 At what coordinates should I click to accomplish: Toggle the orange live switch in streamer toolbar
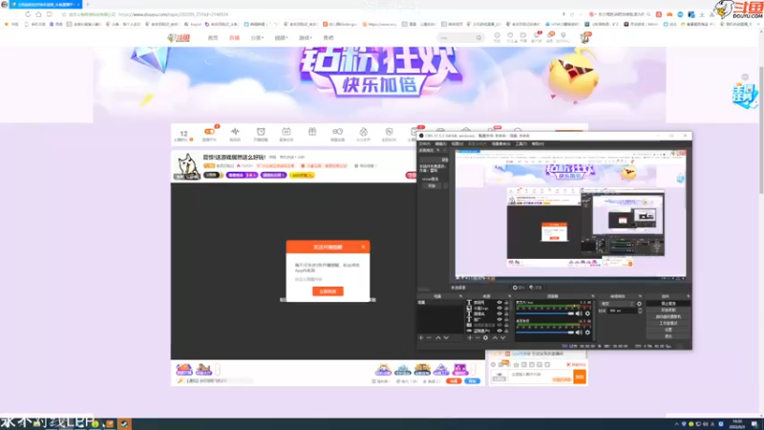tap(209, 132)
